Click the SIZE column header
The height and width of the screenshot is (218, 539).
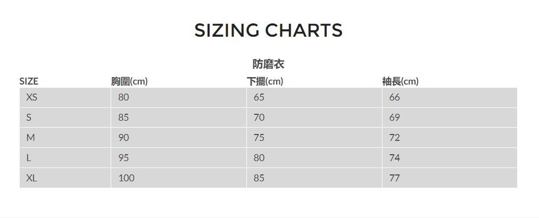[29, 81]
